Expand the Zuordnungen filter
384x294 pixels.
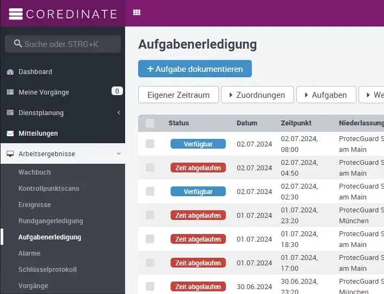click(257, 95)
